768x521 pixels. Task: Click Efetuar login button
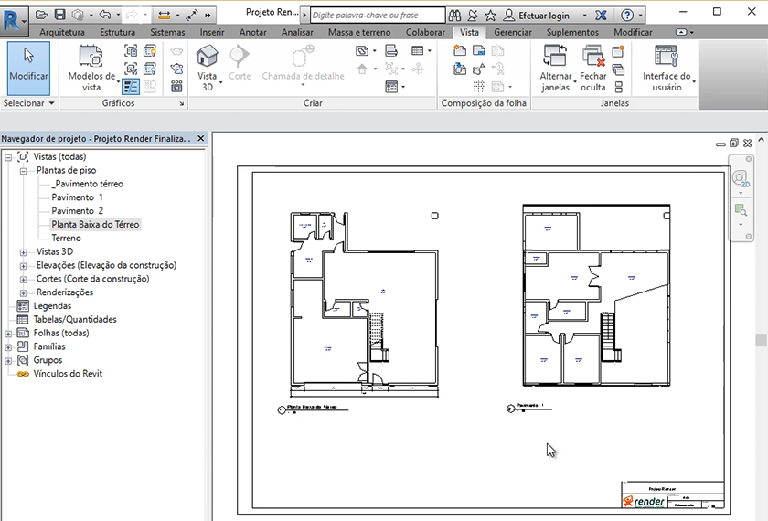543,16
